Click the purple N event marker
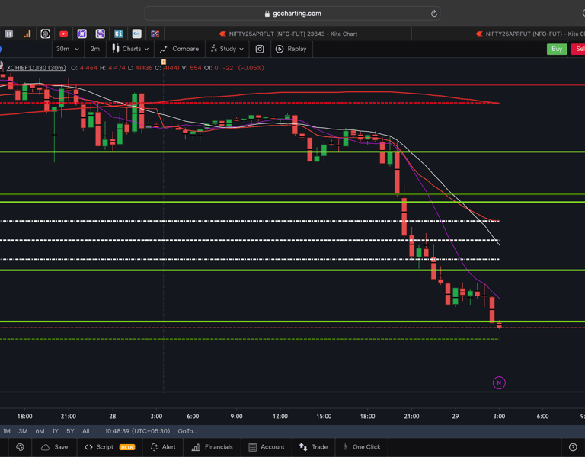The width and height of the screenshot is (585, 457). 499,383
